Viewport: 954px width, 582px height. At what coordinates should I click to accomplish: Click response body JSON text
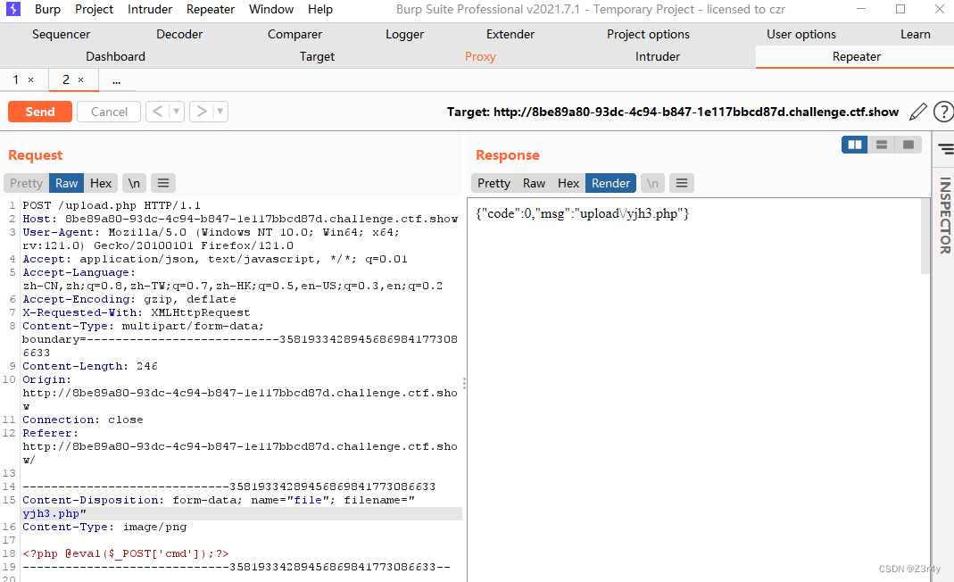(582, 213)
